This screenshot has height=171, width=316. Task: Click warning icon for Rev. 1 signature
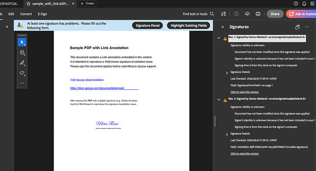(225, 39)
